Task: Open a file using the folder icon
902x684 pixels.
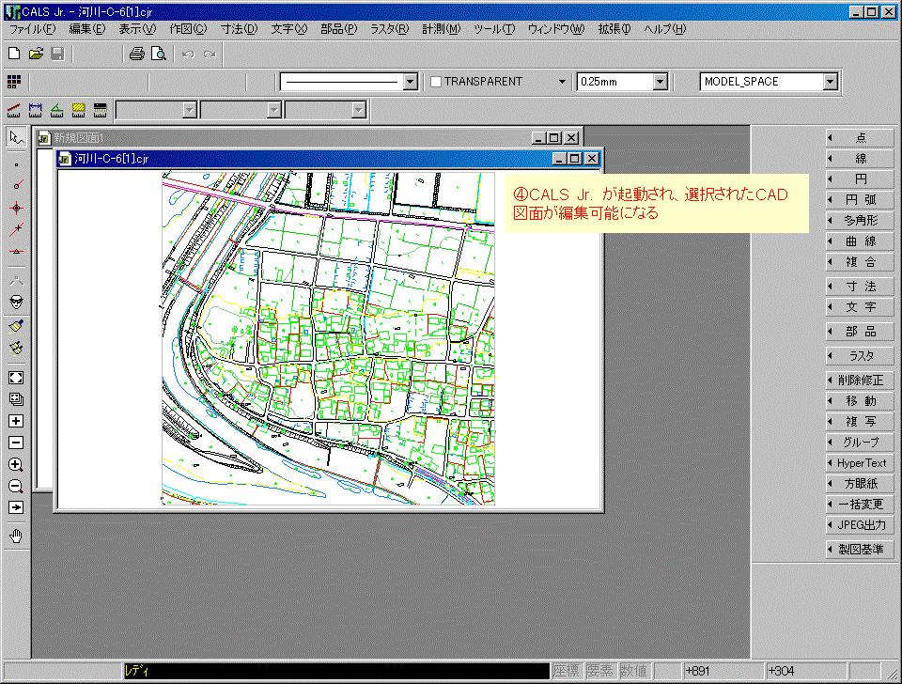Action: click(x=37, y=54)
